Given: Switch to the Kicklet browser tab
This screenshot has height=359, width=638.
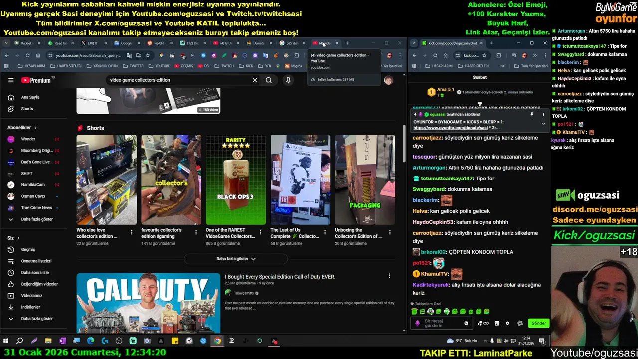Looking at the screenshot, I should [27, 43].
